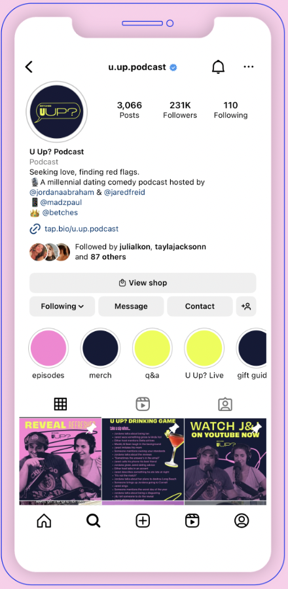The image size is (288, 589).
Task: Open the @jordanaabraham profile mention
Action: click(x=62, y=192)
